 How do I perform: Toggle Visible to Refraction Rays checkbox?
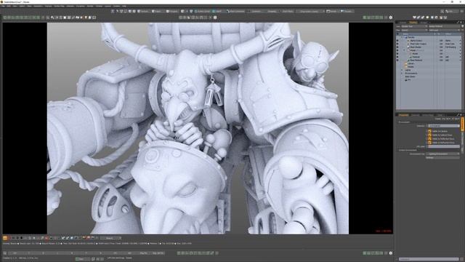(x=429, y=143)
